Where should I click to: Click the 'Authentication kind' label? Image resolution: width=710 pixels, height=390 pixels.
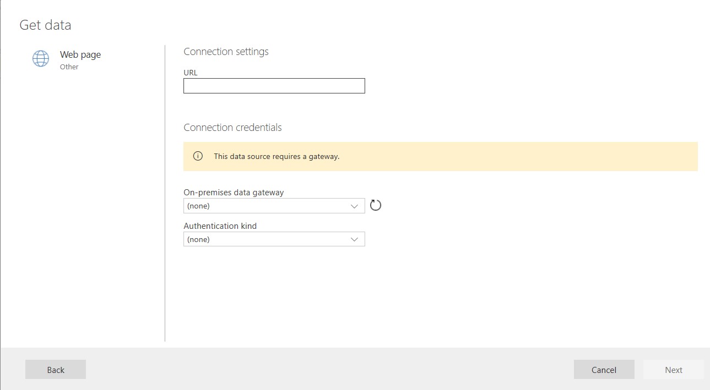tap(220, 226)
